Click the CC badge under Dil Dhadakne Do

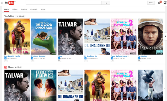86,60
